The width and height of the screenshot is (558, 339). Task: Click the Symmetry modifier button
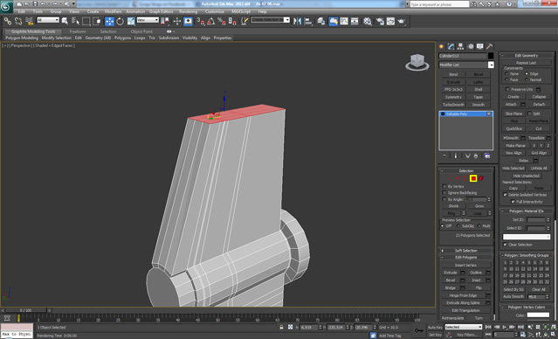(453, 97)
